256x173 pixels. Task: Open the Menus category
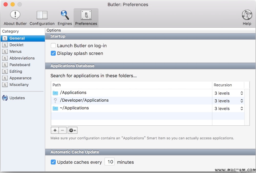coord(23,51)
